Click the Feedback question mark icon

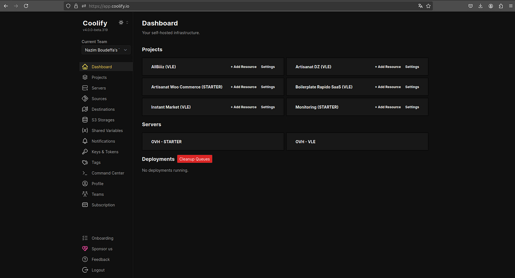click(x=85, y=259)
